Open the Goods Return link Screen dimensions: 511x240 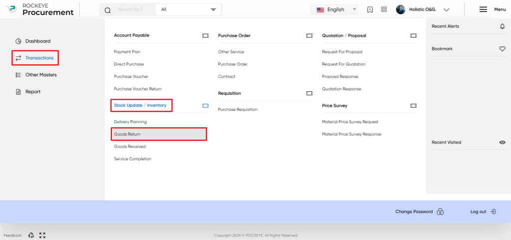click(x=159, y=134)
